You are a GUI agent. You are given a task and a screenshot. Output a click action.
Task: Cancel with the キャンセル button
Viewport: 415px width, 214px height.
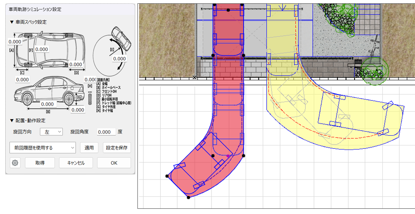[76, 163]
